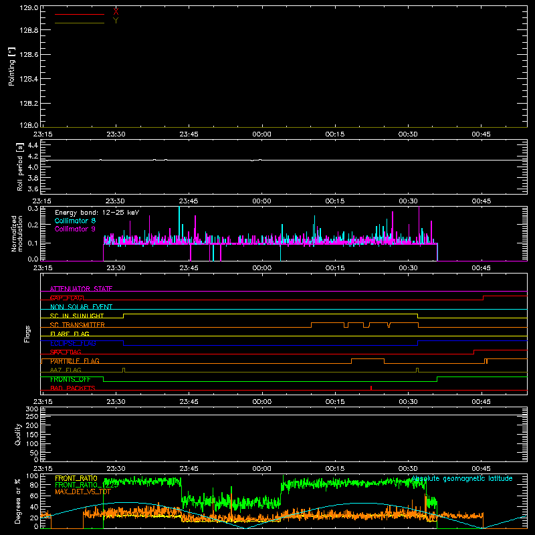Click the ATTENUATOR_STATE flag label
This screenshot has height=535, width=535.
click(81, 289)
